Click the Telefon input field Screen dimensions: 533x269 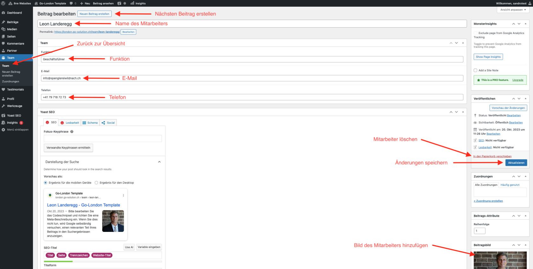pyautogui.click(x=252, y=97)
